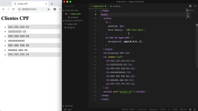Toggle the Prettier off indicator
Viewport: 198px width, 111px height.
click(x=183, y=109)
